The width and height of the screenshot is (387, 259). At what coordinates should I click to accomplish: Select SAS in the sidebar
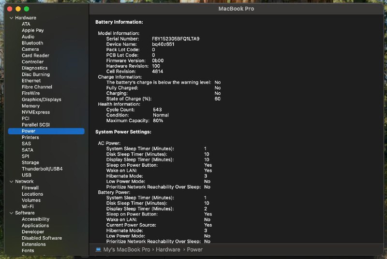26,144
